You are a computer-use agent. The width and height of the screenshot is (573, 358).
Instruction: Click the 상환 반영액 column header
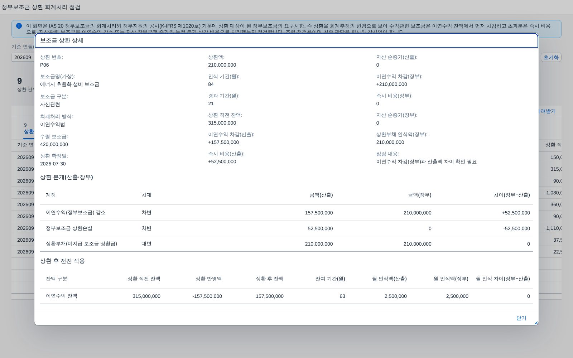[209, 279]
